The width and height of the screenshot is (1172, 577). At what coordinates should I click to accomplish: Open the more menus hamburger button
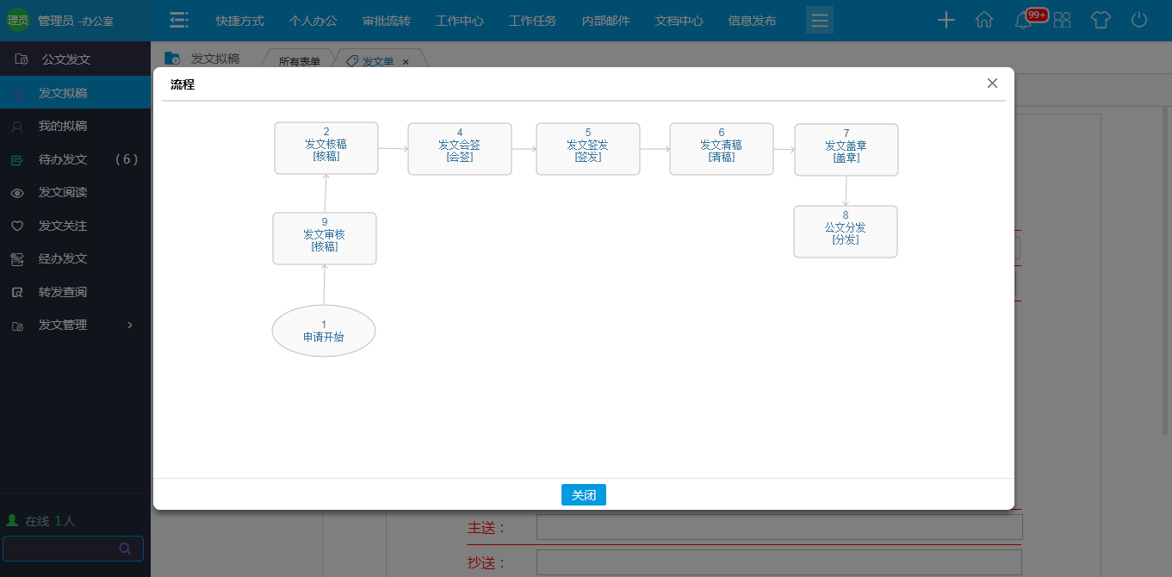click(819, 21)
